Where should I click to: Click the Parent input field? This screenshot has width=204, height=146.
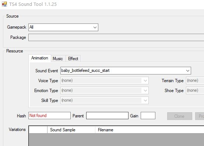pyautogui.click(x=107, y=116)
